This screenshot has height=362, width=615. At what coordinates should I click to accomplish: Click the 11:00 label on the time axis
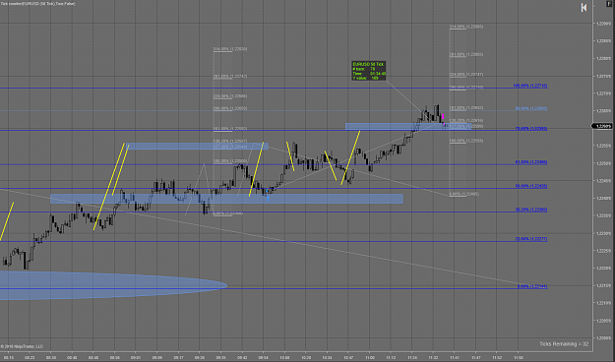[x=369, y=358]
